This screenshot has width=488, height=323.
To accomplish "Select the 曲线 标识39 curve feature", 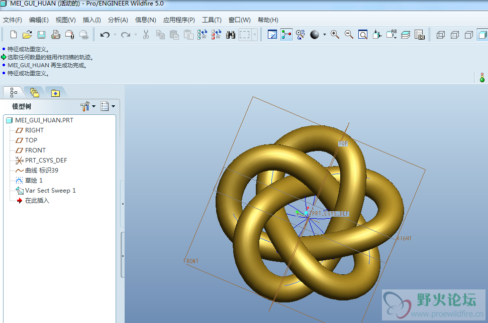I will [41, 170].
